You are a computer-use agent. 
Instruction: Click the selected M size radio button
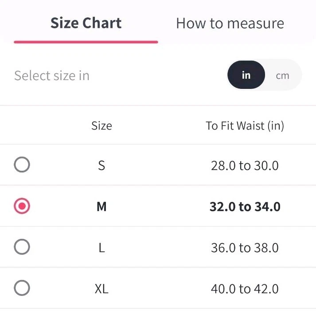tap(22, 206)
